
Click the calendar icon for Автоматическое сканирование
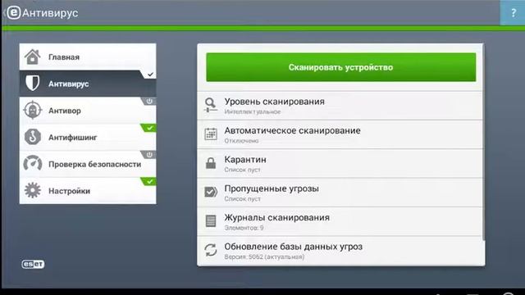tap(211, 134)
